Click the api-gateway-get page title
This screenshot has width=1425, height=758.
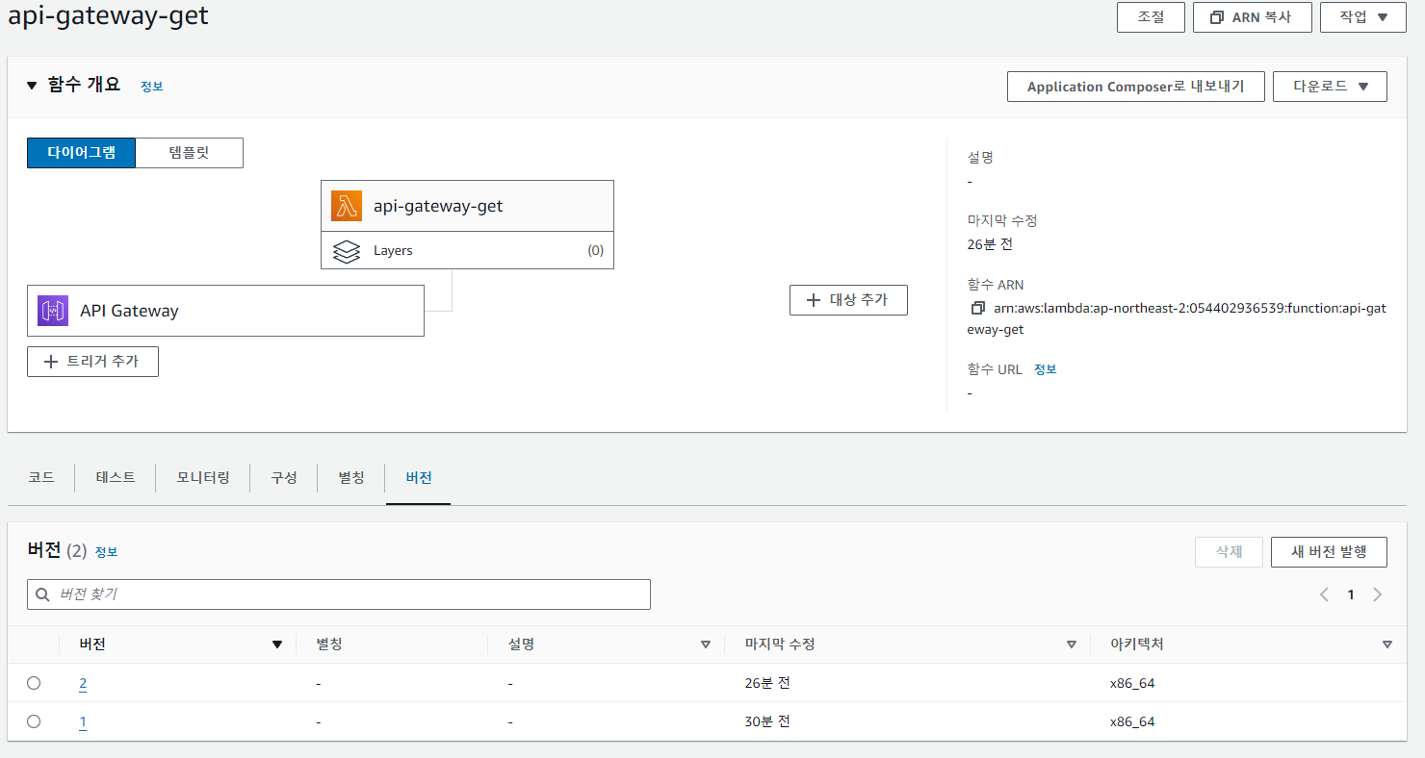pyautogui.click(x=108, y=15)
